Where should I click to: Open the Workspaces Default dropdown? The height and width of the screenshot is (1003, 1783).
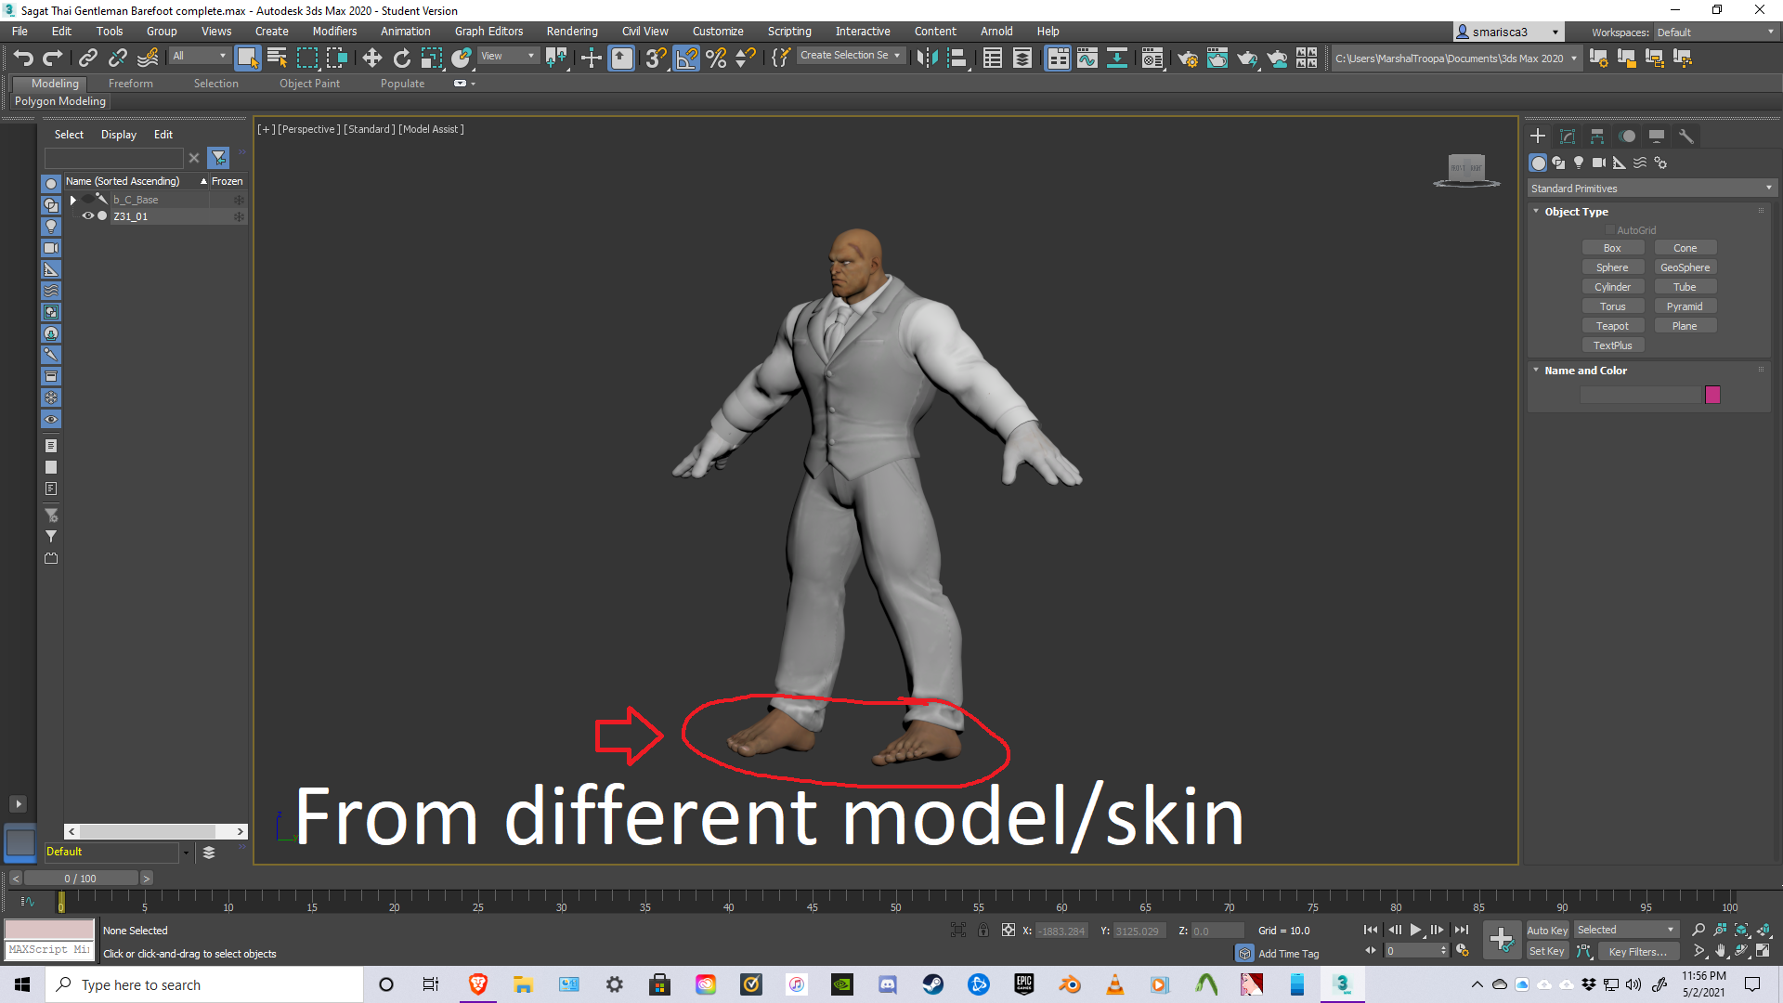(x=1715, y=33)
